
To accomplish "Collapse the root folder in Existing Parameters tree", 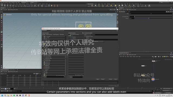I will [69, 36].
